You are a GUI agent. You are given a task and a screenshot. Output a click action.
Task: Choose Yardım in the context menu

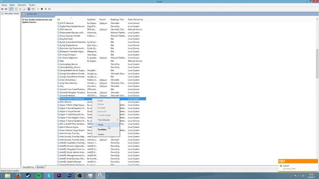tap(106, 134)
